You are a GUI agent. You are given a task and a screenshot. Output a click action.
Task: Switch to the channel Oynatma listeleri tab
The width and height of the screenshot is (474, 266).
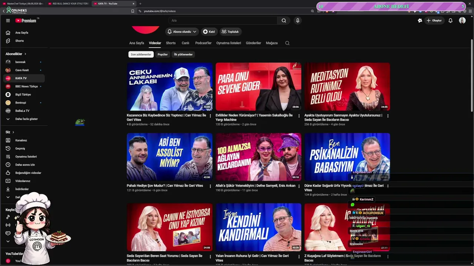coord(228,43)
